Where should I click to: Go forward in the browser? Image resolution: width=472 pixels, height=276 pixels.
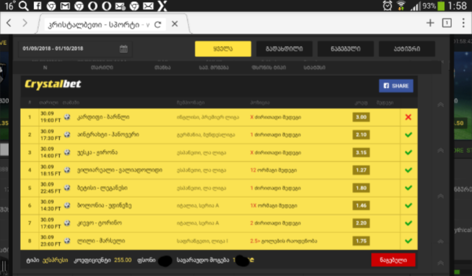25,23
